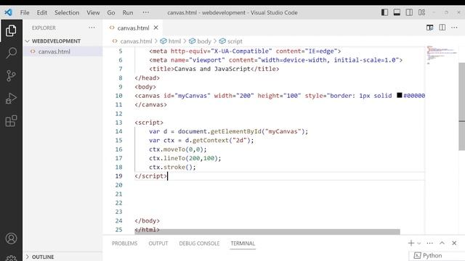The image size is (465, 261).
Task: Open editor More Actions ellipsis
Action: tap(454, 28)
